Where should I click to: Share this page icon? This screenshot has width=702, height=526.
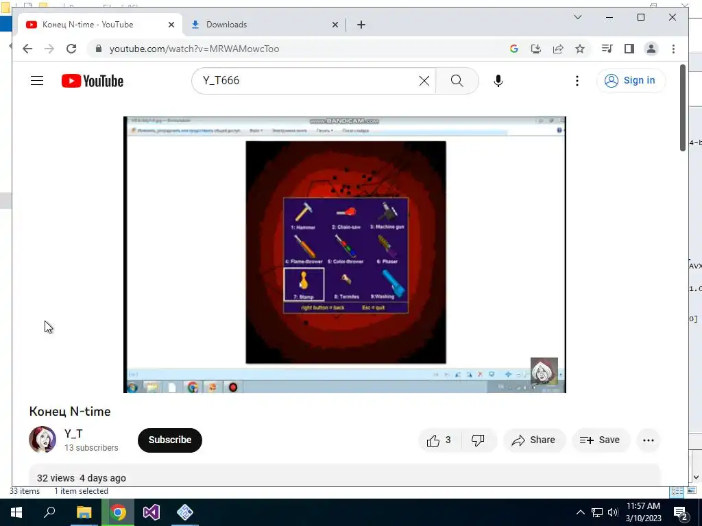558,49
